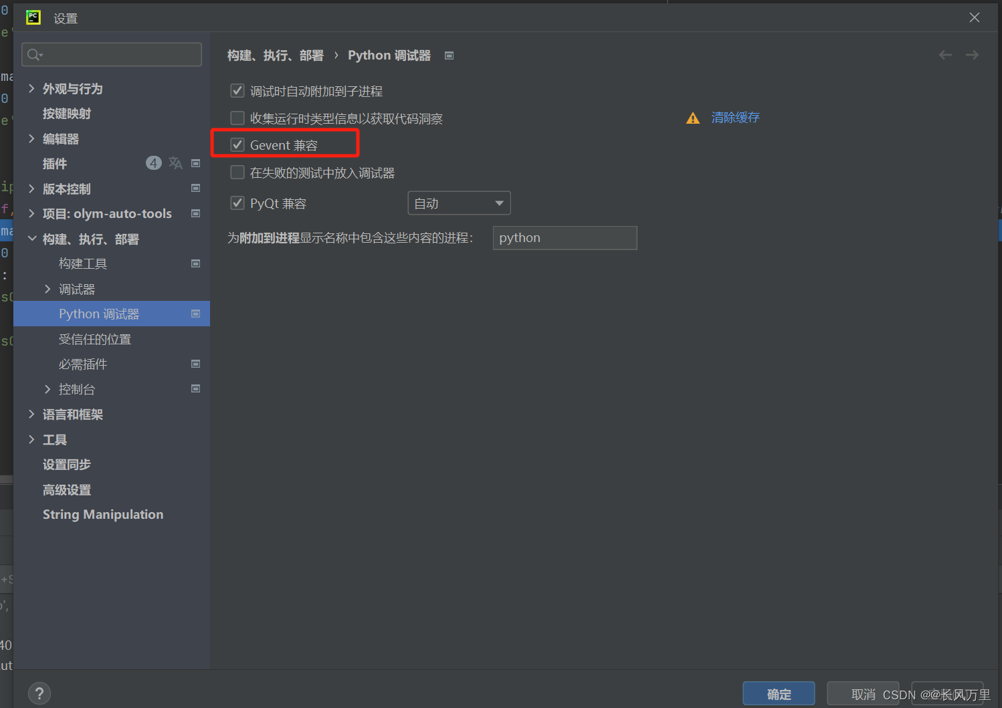The width and height of the screenshot is (1002, 708).
Task: Click the project-level marker on Python 调试器 row
Action: pos(196,314)
